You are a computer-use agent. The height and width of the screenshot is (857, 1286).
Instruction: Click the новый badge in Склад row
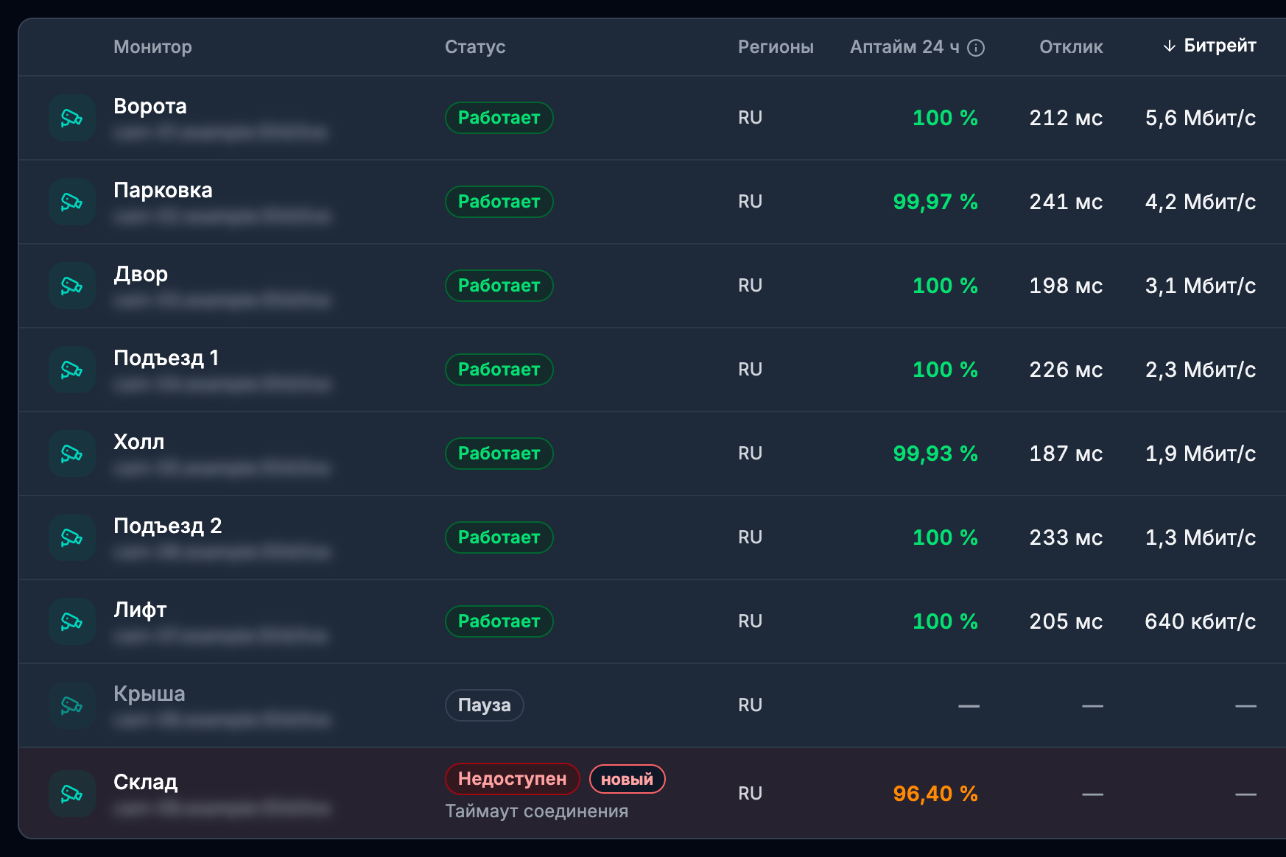click(x=628, y=779)
